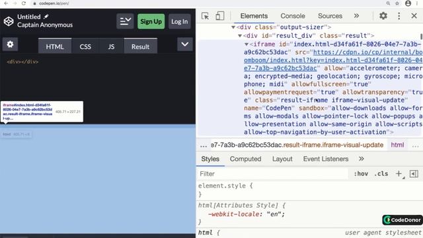This screenshot has width=423, height=238.
Task: Open the HTML editor settings gear
Action: click(x=11, y=44)
